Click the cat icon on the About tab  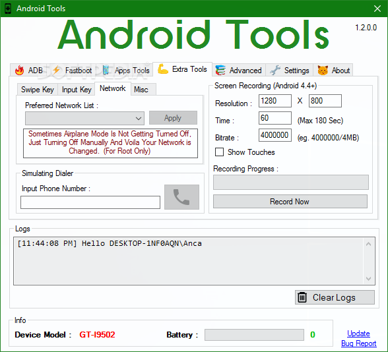coord(323,70)
